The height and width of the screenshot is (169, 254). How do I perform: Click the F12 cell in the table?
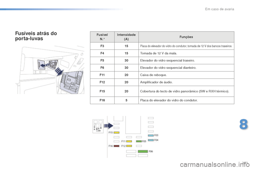pyautogui.click(x=102, y=82)
